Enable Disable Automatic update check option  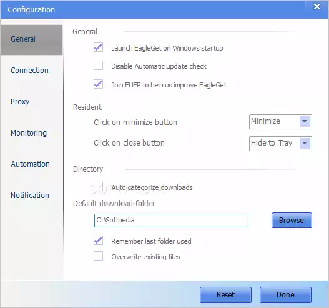click(98, 66)
